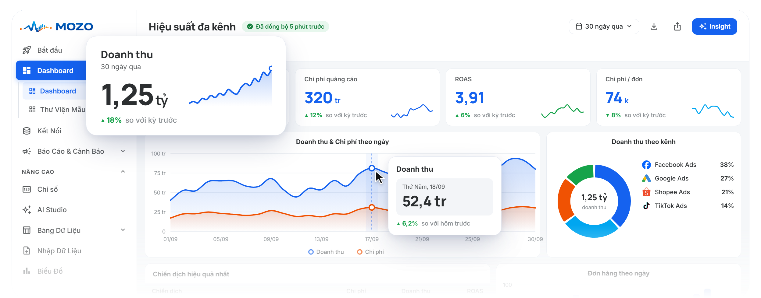Click the TikTok Ads icon in legend
Screen dimensions: 761x298
tap(646, 206)
